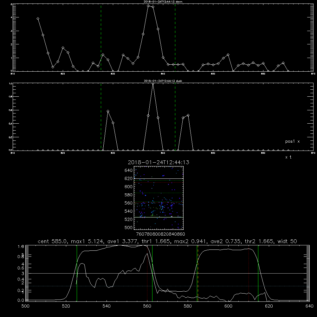Click the 560 label on profile x-axis
Image resolution: width=317 pixels, height=317 pixels.
point(147,306)
